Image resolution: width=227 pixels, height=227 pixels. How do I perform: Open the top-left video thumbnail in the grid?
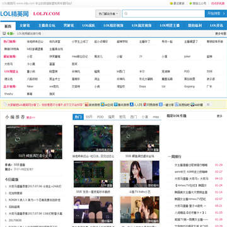(x=93, y=138)
